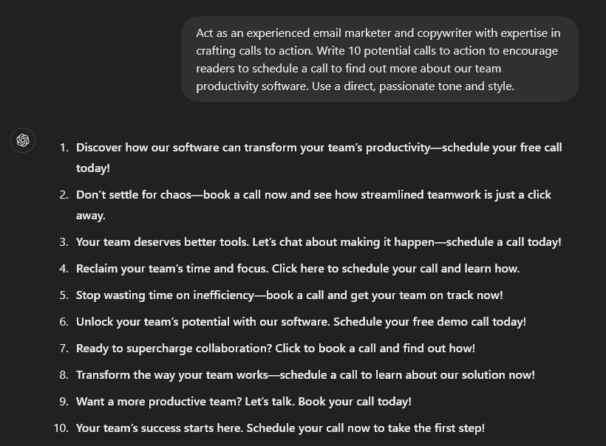Viewport: 606px width, 446px height.
Task: Select the 'Want a more productive team?' line
Action: pos(243,402)
